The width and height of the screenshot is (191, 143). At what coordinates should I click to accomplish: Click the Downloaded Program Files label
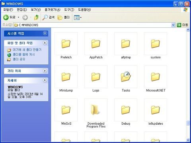96,125
